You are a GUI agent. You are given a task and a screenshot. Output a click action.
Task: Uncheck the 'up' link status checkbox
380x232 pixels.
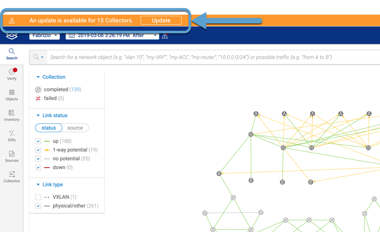tap(38, 141)
